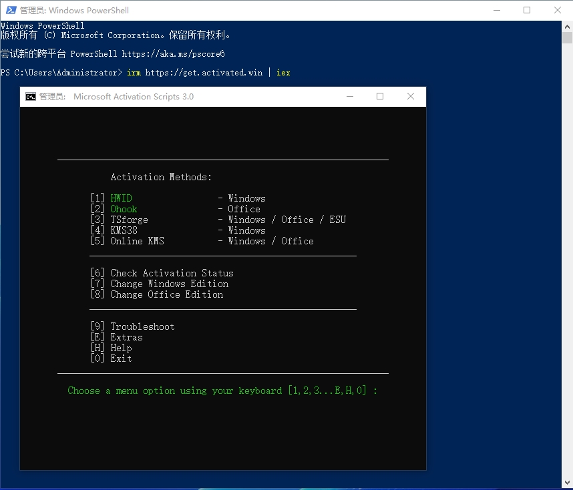Click the Troubleshoot menu line
Viewport: 573px width, 490px height.
coord(133,326)
